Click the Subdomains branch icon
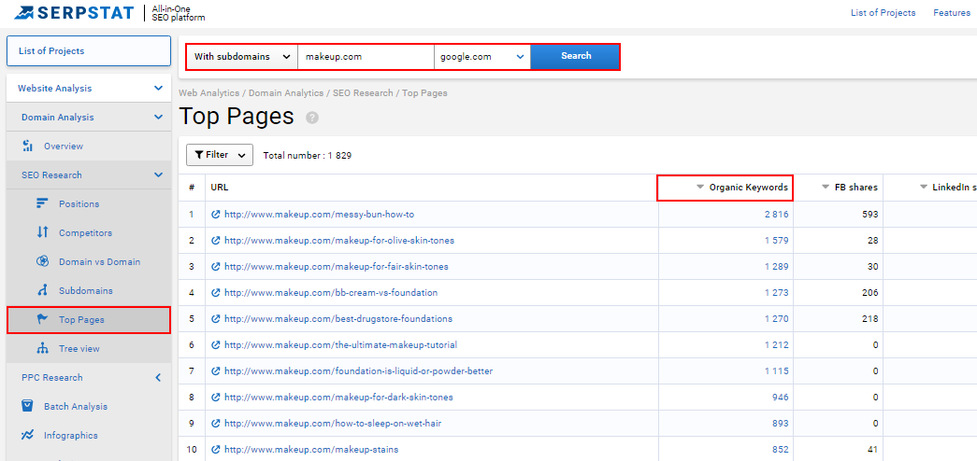Screen dimensions: 977x461 (x=42, y=290)
